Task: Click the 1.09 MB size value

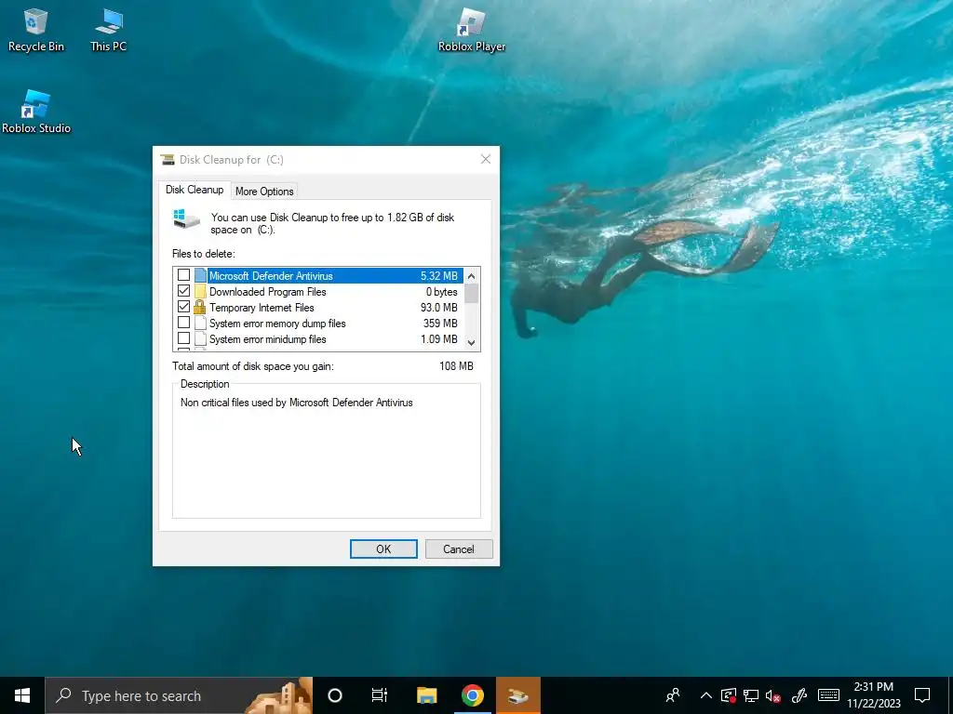Action: pos(439,339)
